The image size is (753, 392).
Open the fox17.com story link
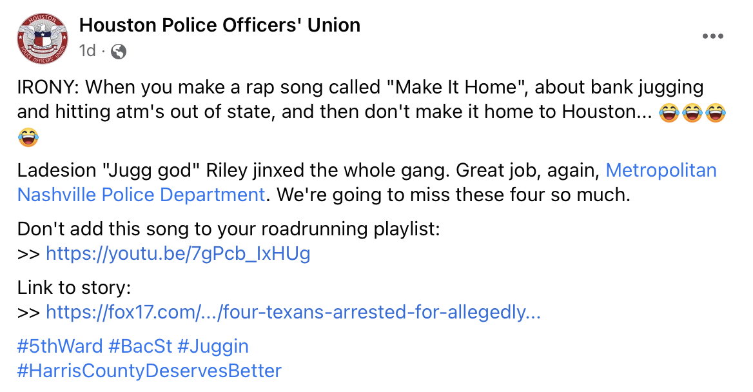293,312
